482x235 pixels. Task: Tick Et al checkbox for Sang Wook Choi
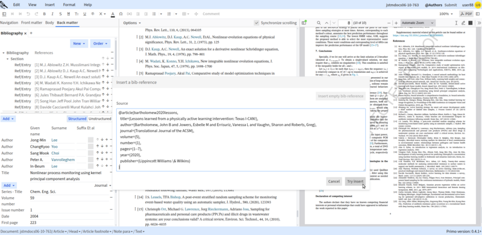tap(90, 153)
